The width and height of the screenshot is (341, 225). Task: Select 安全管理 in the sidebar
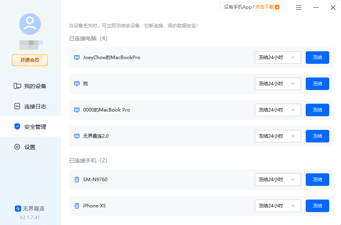coord(31,127)
